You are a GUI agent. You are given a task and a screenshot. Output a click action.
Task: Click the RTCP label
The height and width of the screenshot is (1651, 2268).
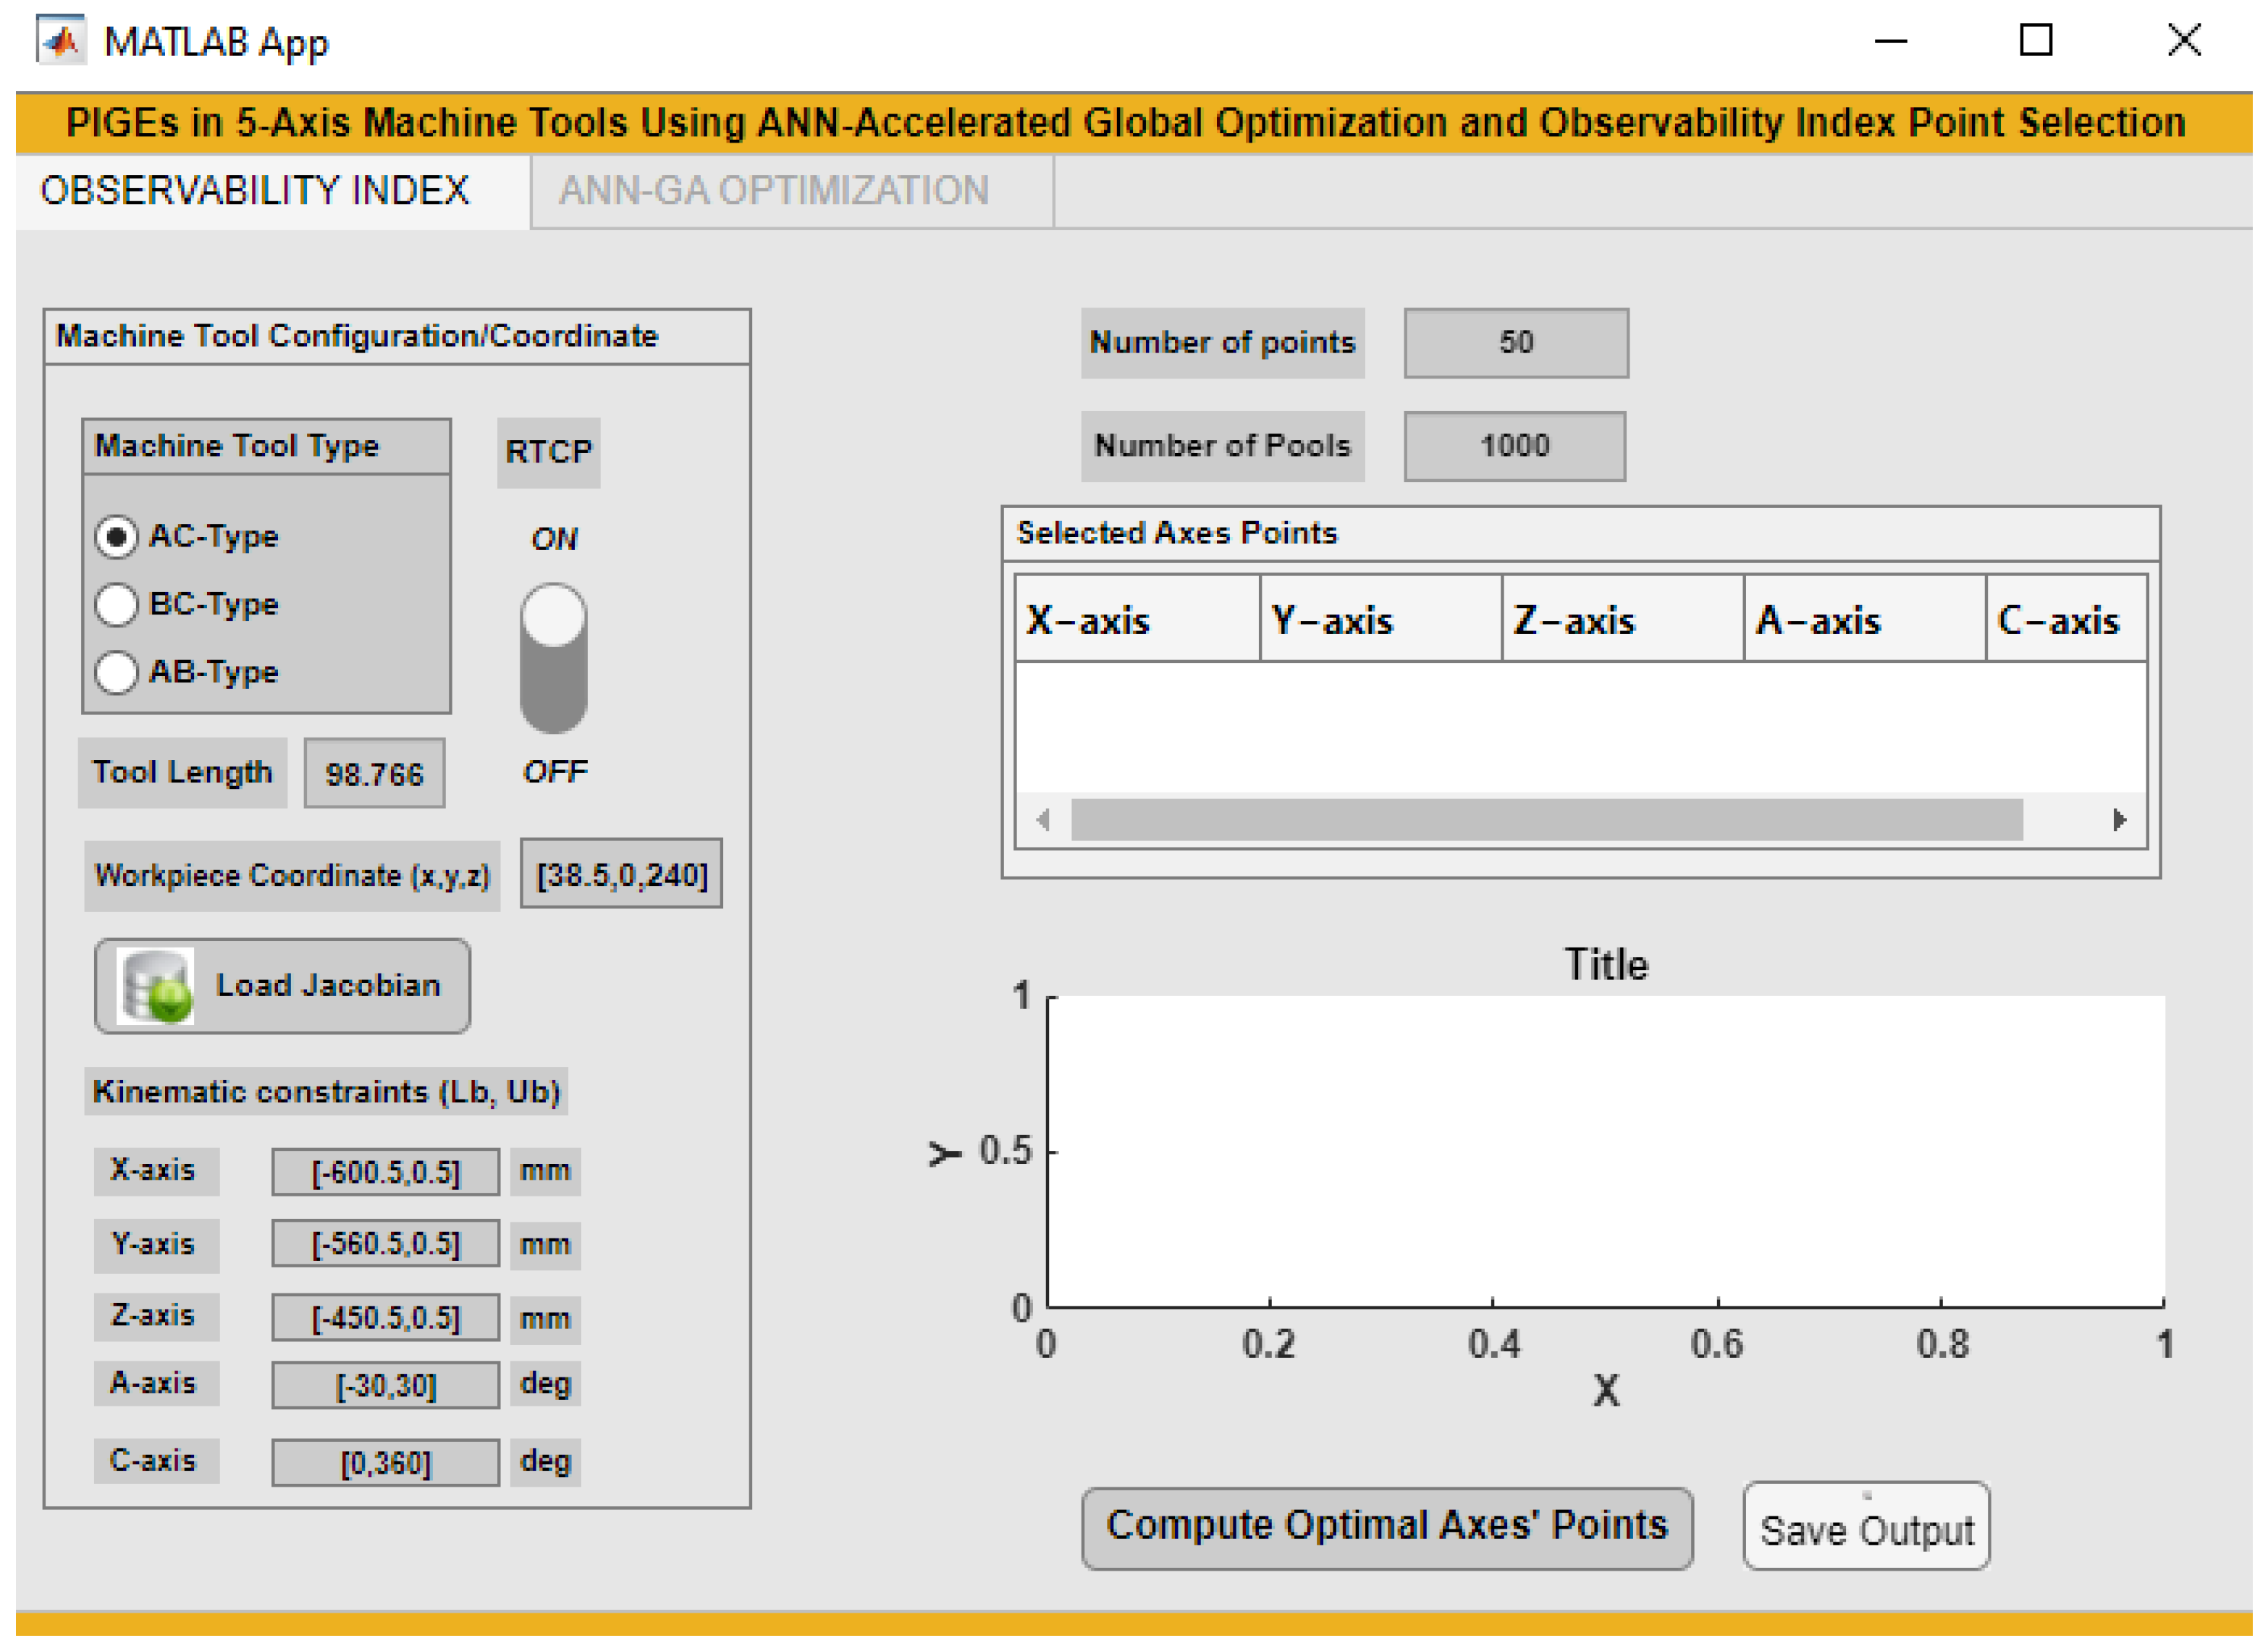pos(549,453)
